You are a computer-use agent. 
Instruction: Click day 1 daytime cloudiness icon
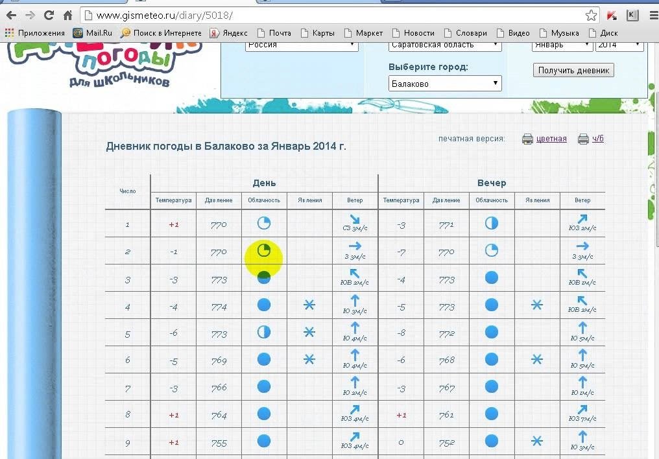[x=264, y=223]
